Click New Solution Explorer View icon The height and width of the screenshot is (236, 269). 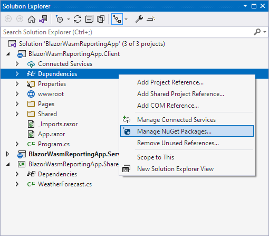tap(127, 168)
